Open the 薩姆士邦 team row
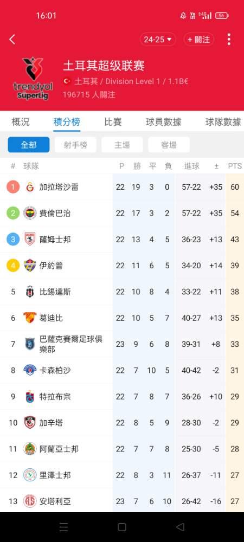 point(122,239)
